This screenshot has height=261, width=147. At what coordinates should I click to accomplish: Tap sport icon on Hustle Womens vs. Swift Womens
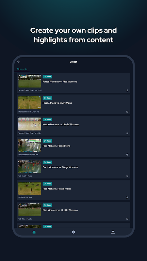pos(127,133)
